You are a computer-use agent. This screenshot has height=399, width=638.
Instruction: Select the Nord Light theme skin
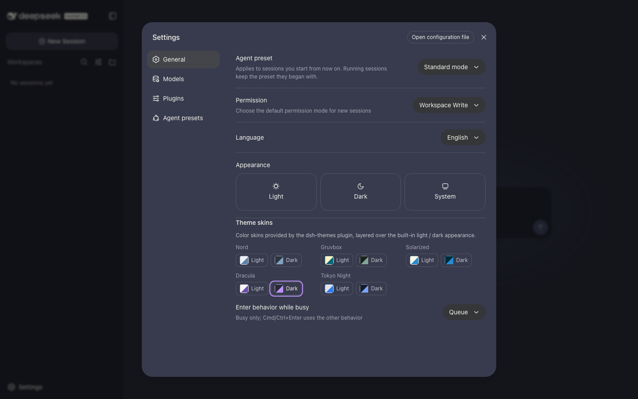coord(252,260)
